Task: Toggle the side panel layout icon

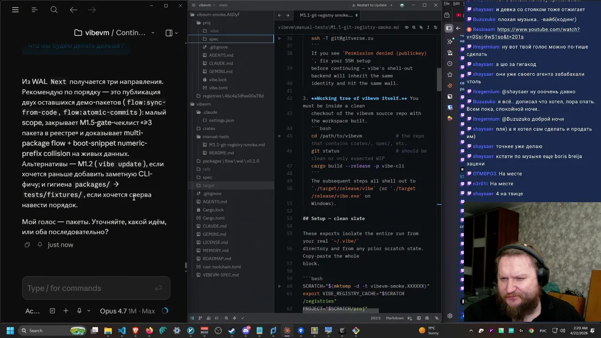Action: coord(169,33)
